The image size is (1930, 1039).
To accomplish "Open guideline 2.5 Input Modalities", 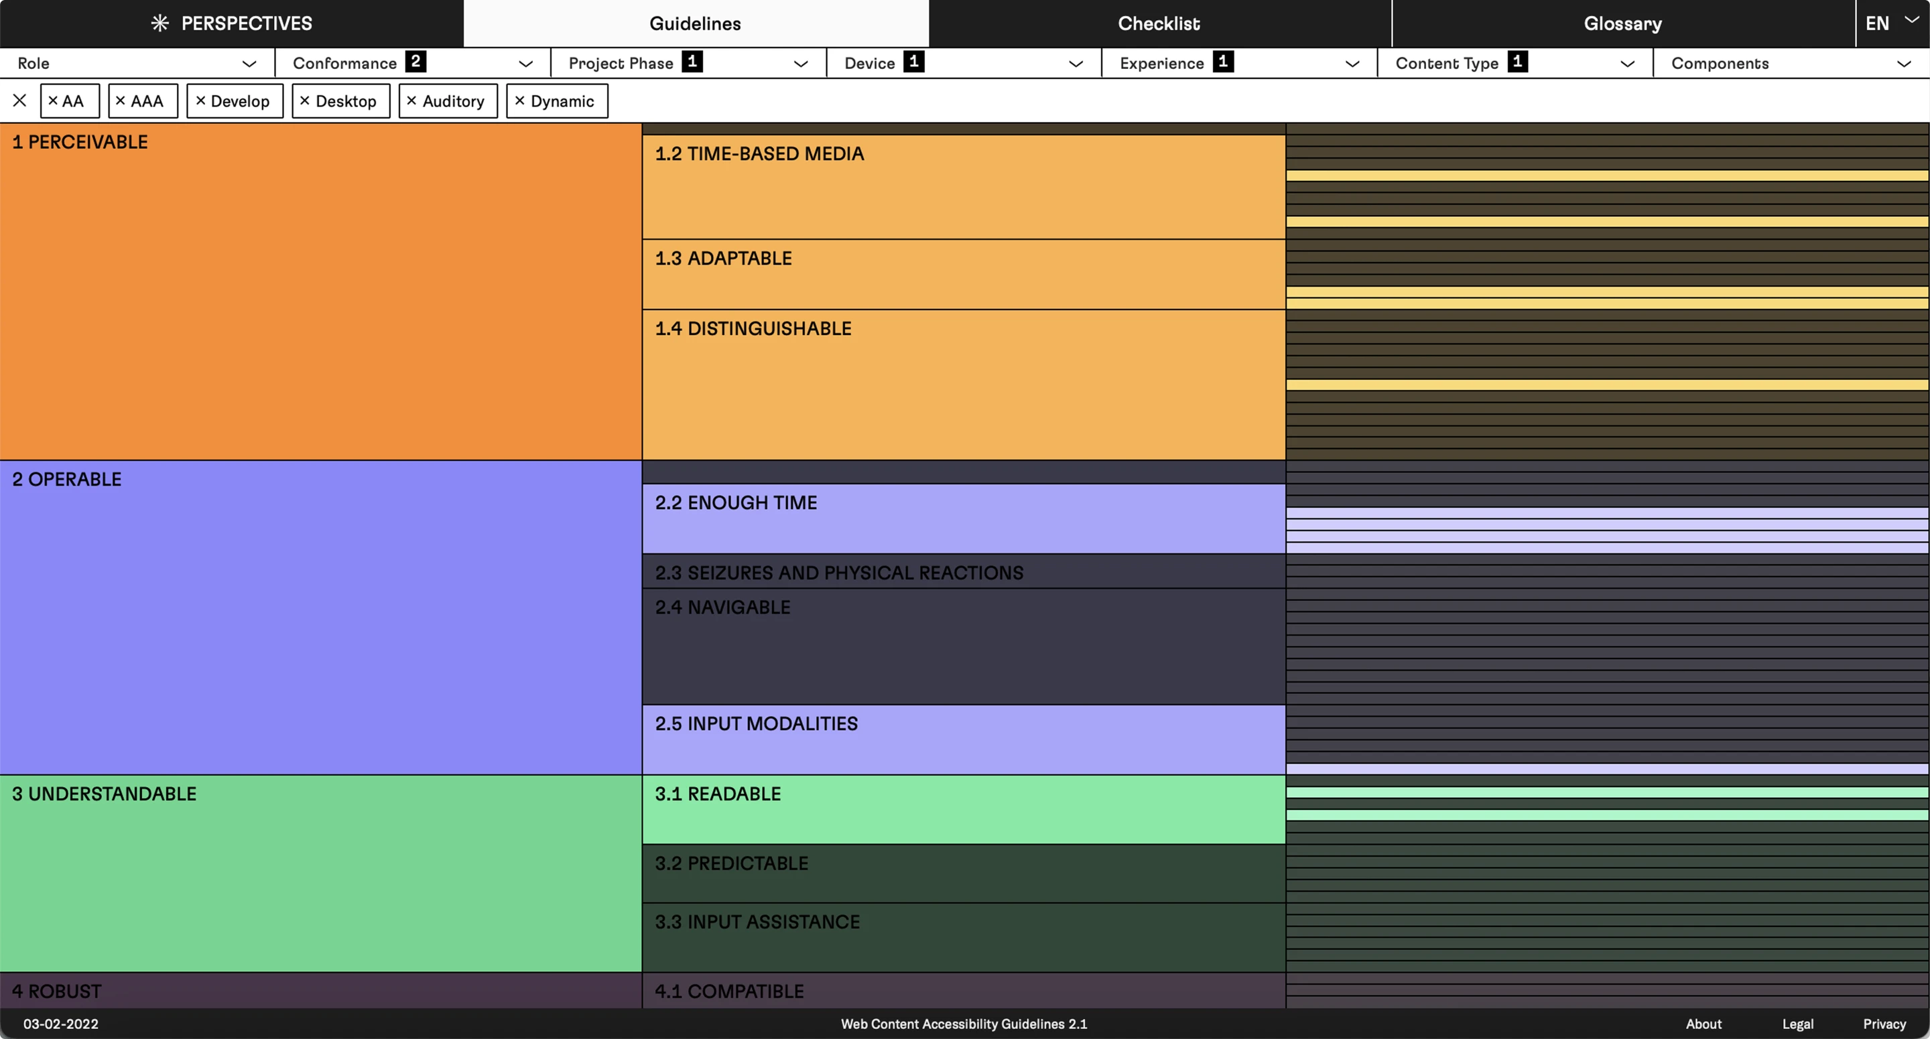I will tap(964, 740).
